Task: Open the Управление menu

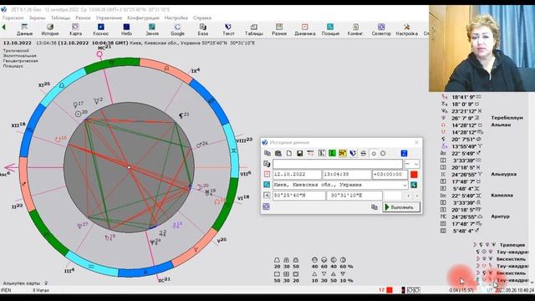Action: pyautogui.click(x=109, y=18)
